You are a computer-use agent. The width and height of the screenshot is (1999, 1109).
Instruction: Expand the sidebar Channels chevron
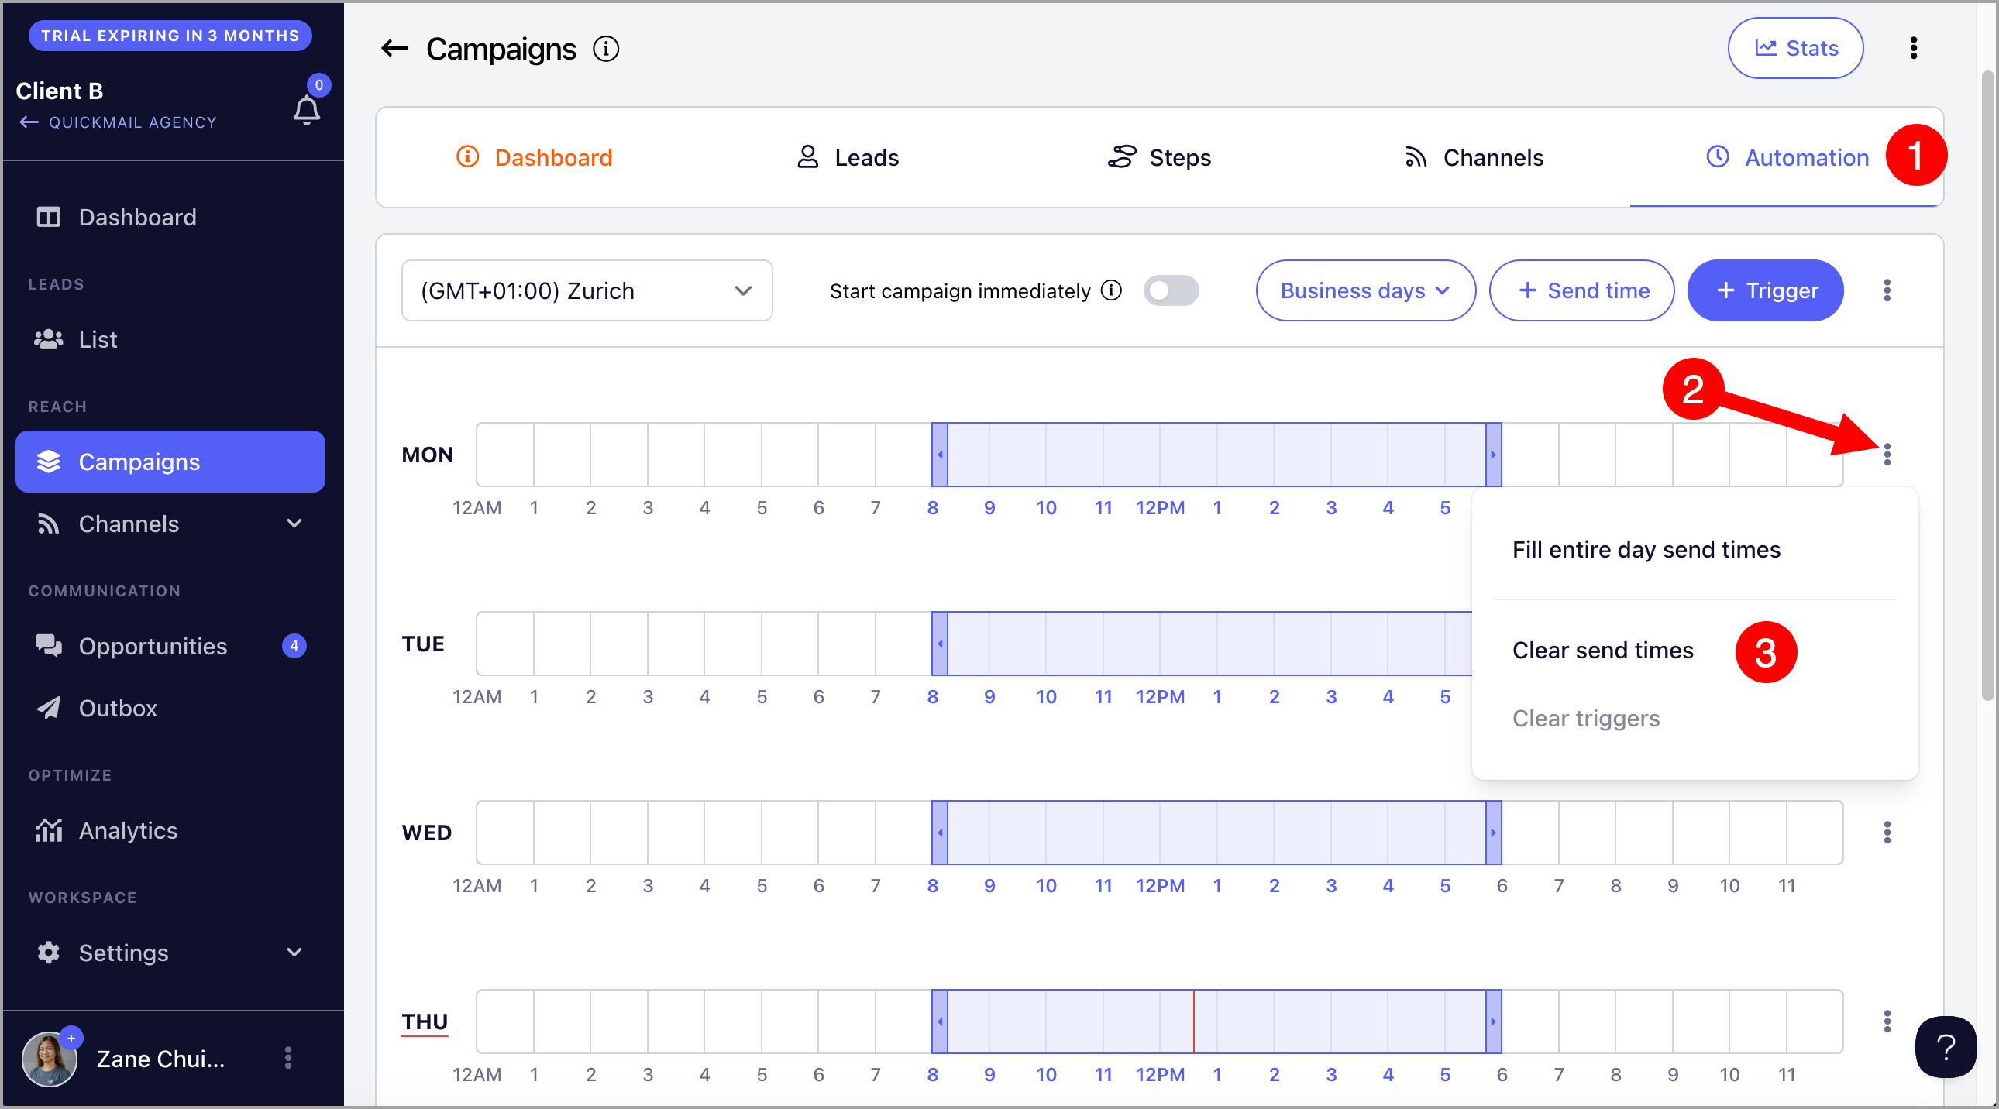[294, 524]
